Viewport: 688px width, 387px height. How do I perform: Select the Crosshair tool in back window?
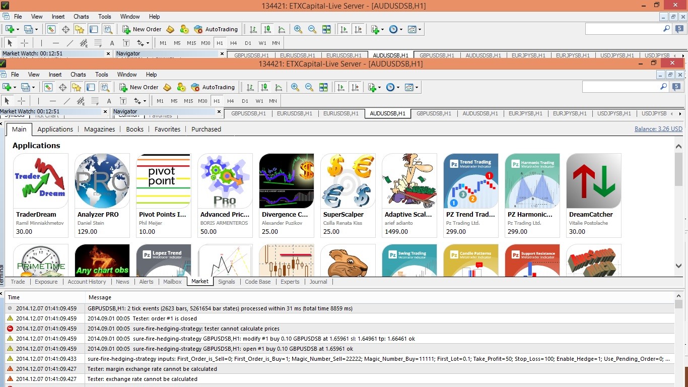click(24, 43)
